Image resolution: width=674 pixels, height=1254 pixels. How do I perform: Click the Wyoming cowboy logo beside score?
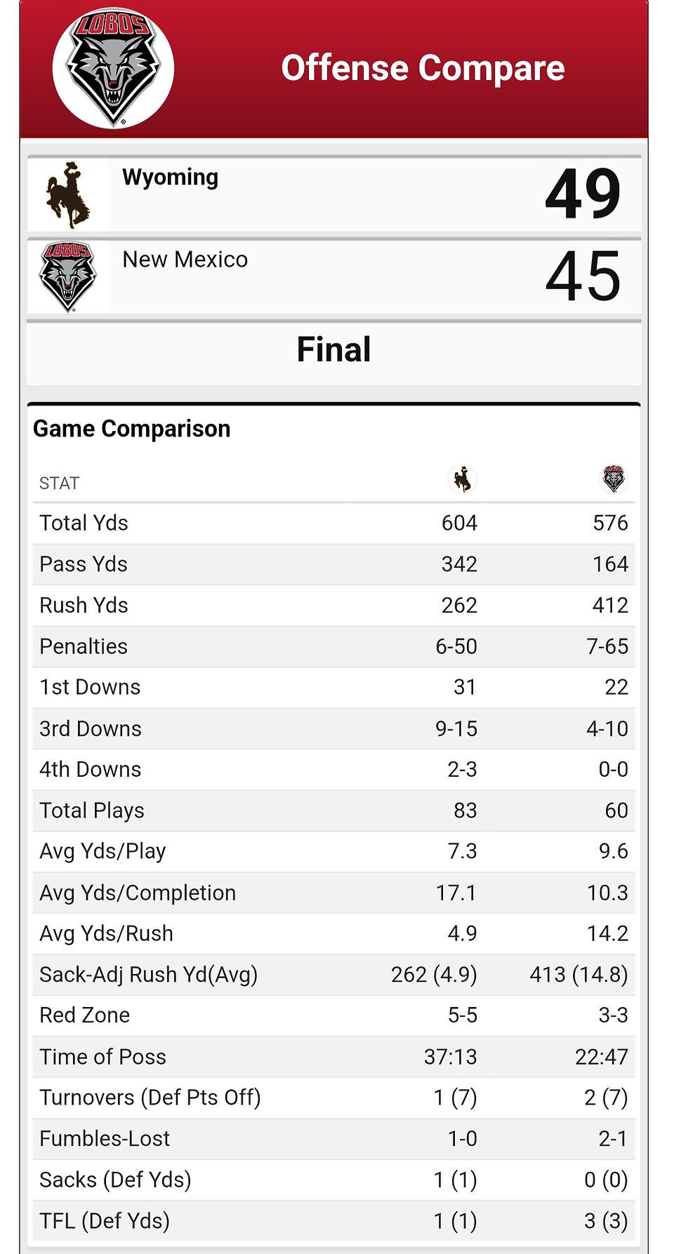(67, 194)
